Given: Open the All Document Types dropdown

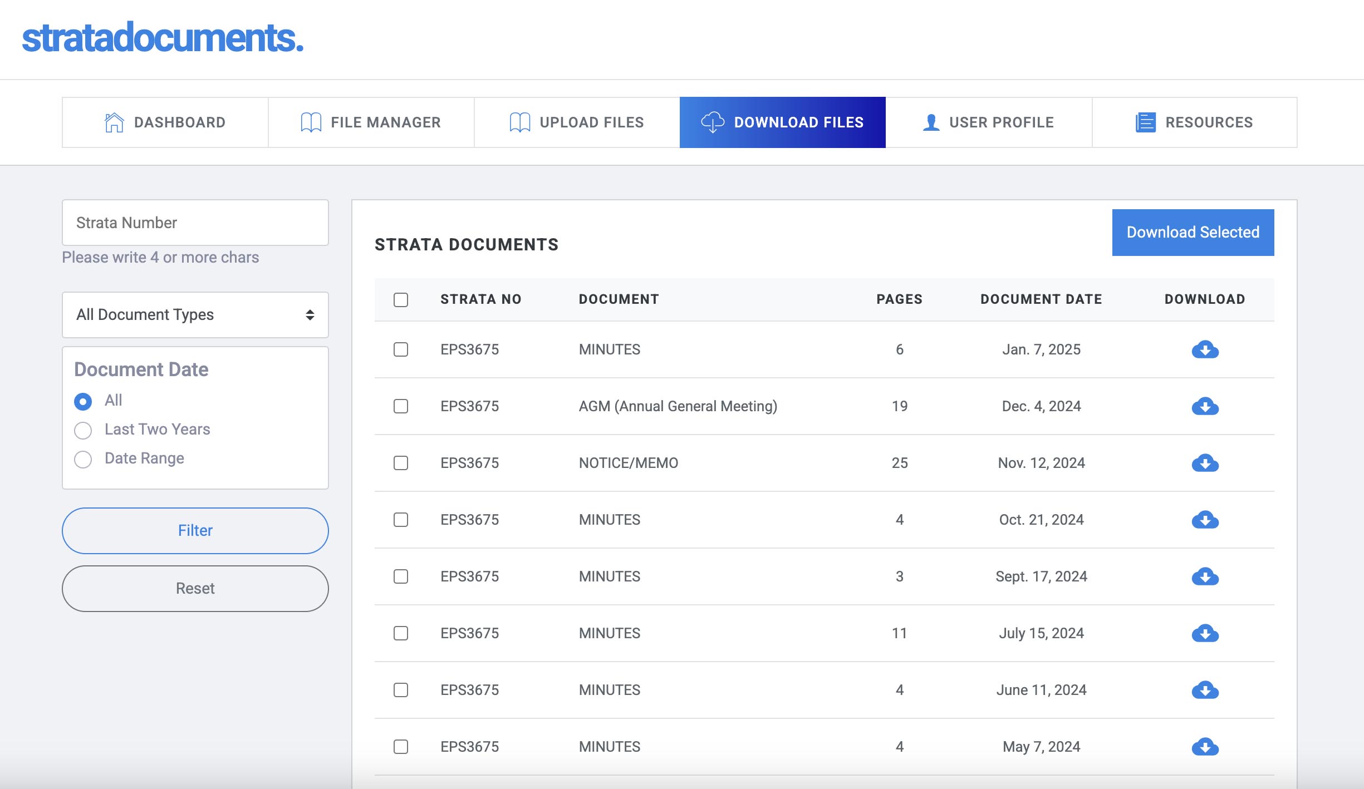Looking at the screenshot, I should [195, 315].
